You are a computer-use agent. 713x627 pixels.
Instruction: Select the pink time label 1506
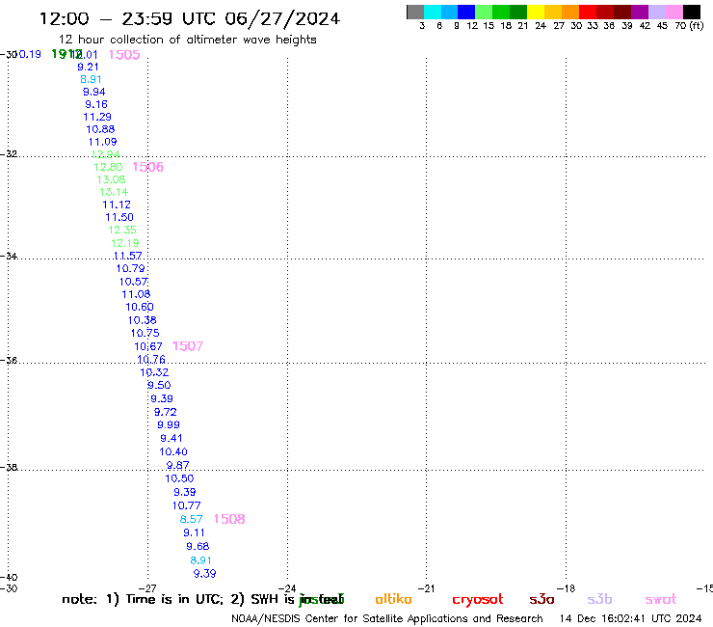pyautogui.click(x=147, y=167)
